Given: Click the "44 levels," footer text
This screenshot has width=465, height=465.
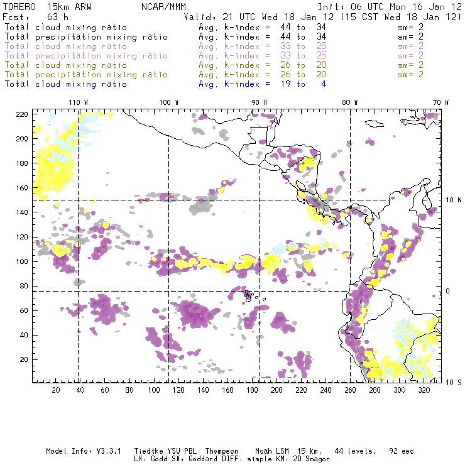Looking at the screenshot, I should click(355, 451).
